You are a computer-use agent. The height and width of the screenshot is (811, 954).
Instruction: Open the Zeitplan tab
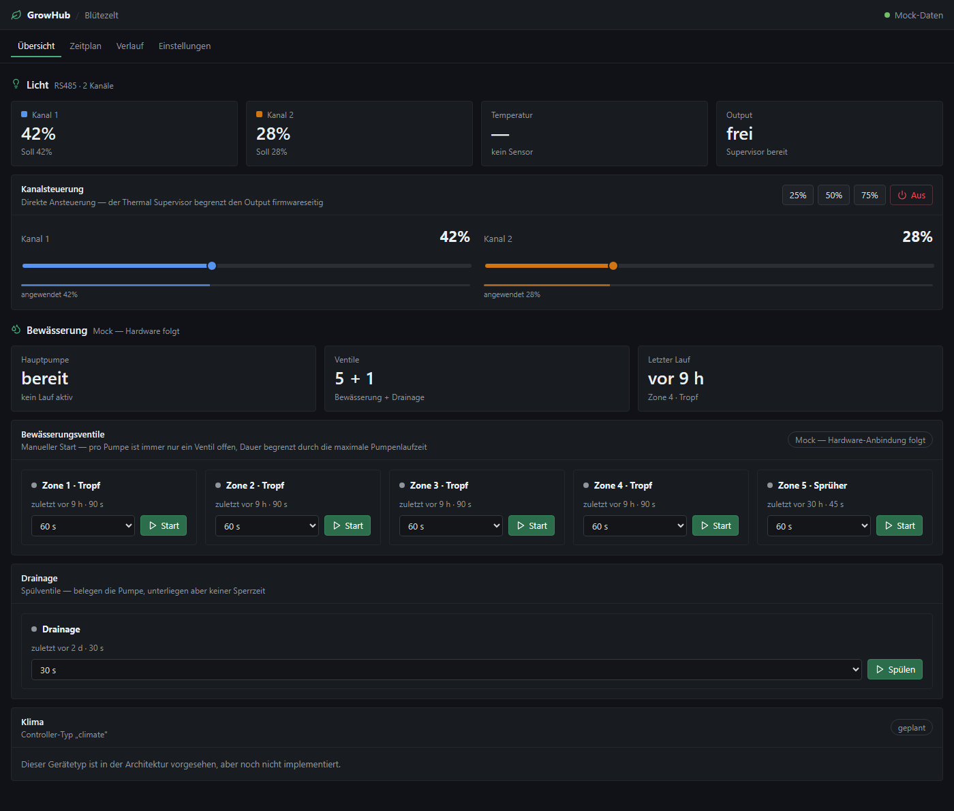[85, 46]
